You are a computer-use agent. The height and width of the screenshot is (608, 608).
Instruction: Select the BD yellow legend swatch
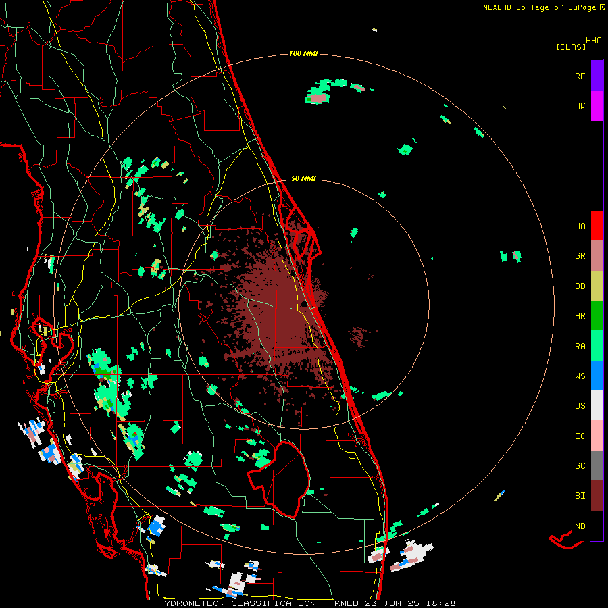point(597,286)
